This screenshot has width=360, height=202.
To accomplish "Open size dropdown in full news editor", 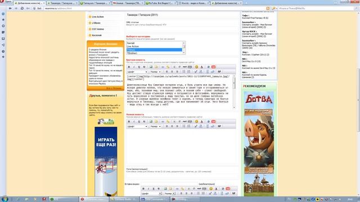I will [155, 126].
